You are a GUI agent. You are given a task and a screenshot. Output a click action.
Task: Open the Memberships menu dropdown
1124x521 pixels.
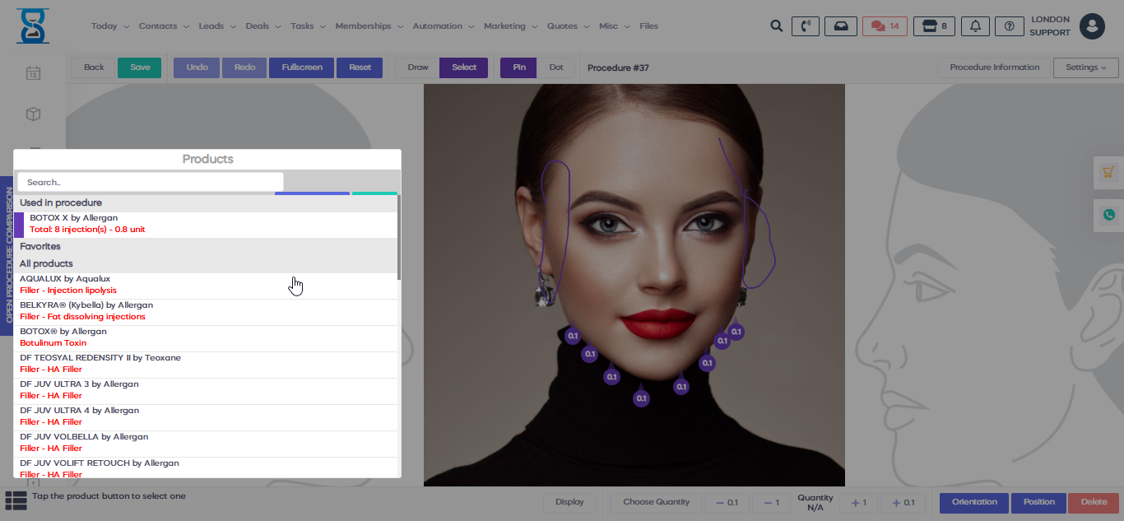coord(369,26)
